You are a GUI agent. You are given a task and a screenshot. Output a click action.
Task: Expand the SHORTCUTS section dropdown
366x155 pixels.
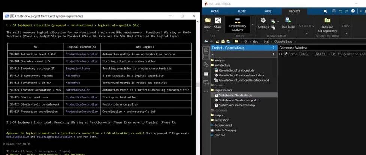pyautogui.click(x=306, y=33)
